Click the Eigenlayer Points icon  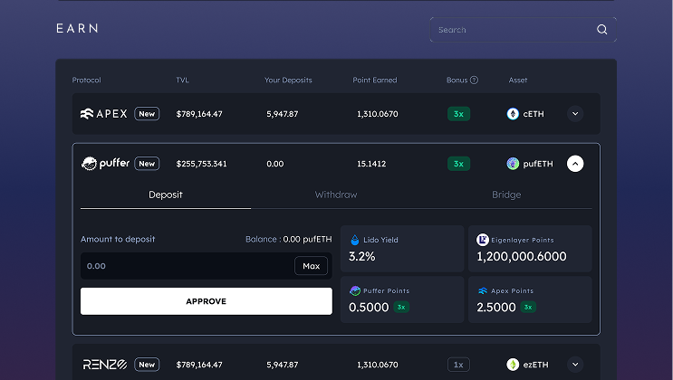(483, 240)
